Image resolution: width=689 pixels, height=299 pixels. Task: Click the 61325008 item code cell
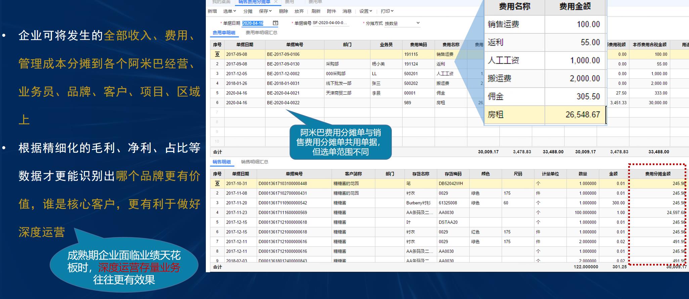[x=453, y=203]
